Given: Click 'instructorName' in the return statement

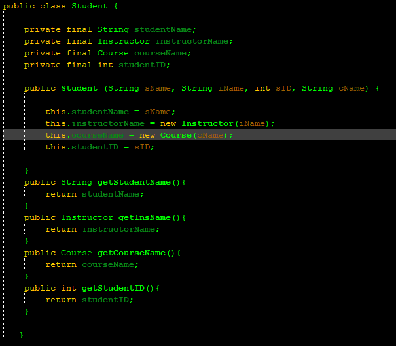Looking at the screenshot, I should click(x=118, y=229).
